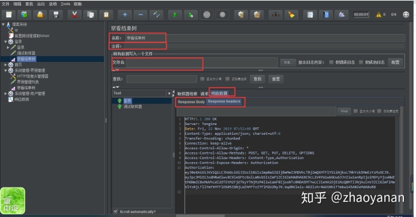The image size is (416, 217).
Task: Click the remote engines circle icon
Action: click(406, 14)
